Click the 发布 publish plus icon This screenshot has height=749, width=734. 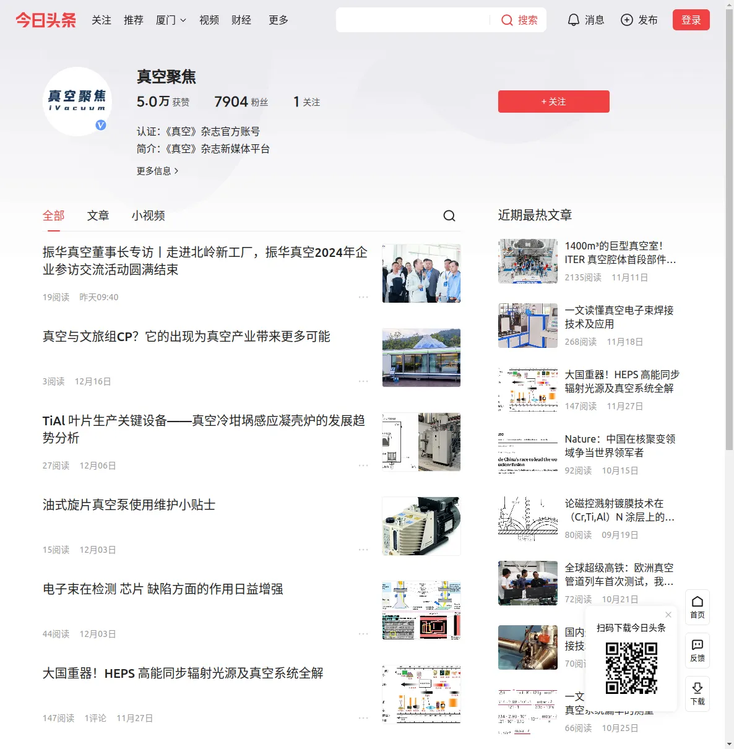[627, 20]
